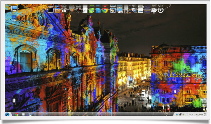The image size is (211, 124).
Task: Click the power button in system tray
Action: 205,114
